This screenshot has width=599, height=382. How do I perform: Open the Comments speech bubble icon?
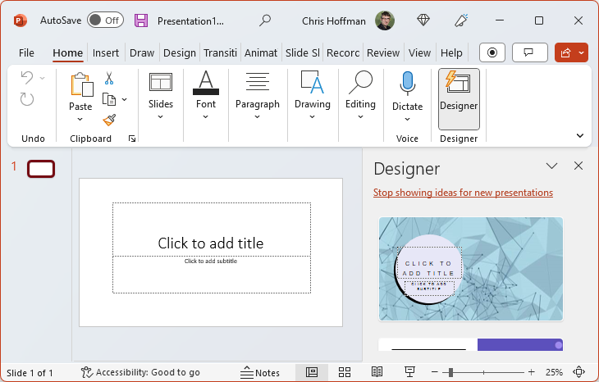pos(529,52)
